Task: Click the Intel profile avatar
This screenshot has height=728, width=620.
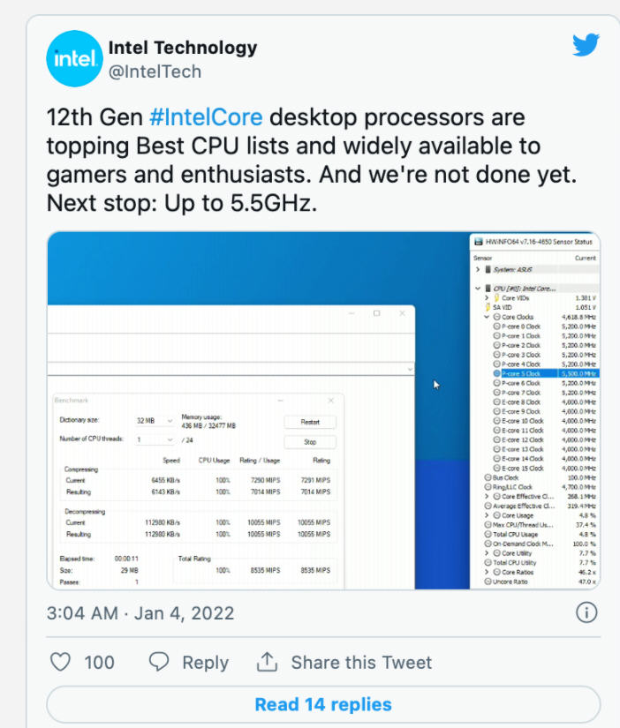Action: click(74, 58)
